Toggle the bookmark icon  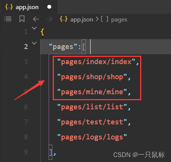22,19
